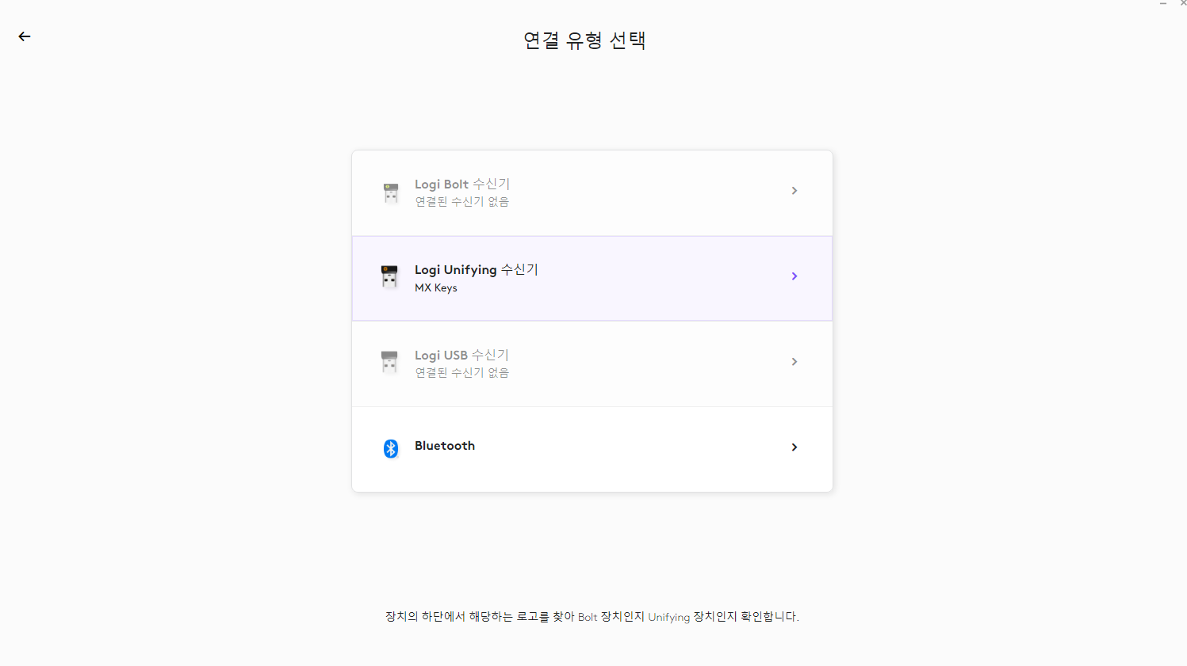Click the Logi Unifying receiver icon

tap(389, 277)
